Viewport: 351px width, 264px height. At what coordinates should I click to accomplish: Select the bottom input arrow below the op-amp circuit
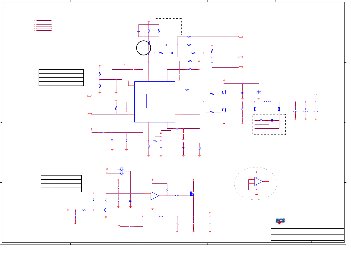[119, 226]
